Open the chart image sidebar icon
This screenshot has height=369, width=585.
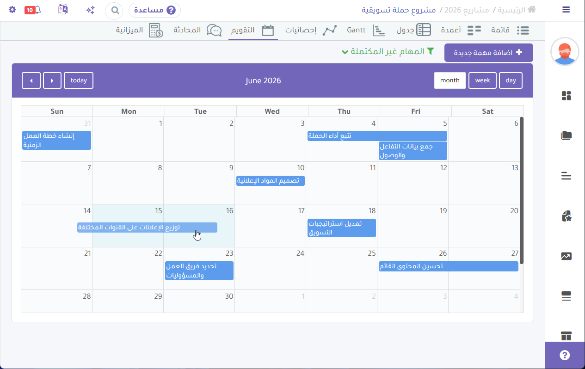pos(566,256)
